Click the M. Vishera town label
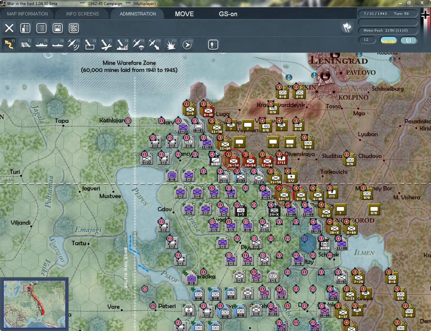 pyautogui.click(x=407, y=198)
